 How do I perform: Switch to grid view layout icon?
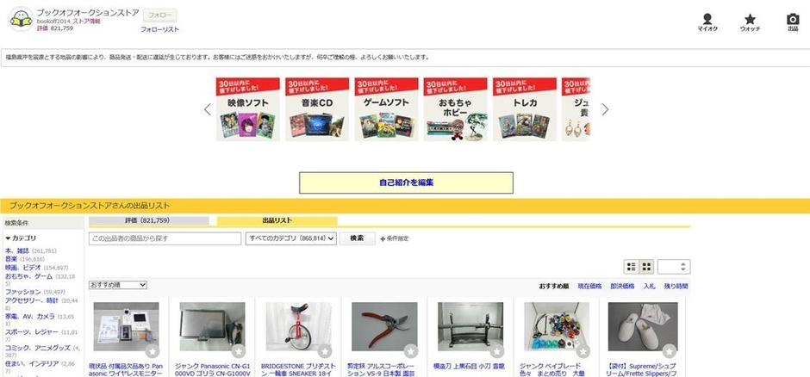tap(646, 267)
